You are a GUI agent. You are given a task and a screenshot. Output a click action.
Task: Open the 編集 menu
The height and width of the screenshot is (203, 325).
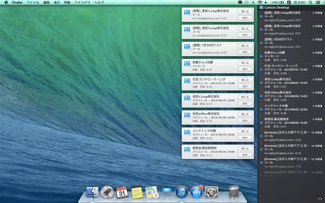coord(47,2)
